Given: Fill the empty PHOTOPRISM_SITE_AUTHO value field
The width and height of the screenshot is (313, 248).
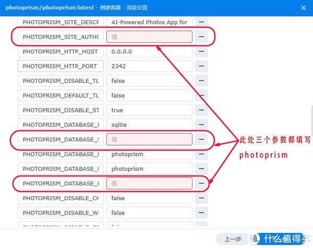Looking at the screenshot, I should (x=149, y=37).
